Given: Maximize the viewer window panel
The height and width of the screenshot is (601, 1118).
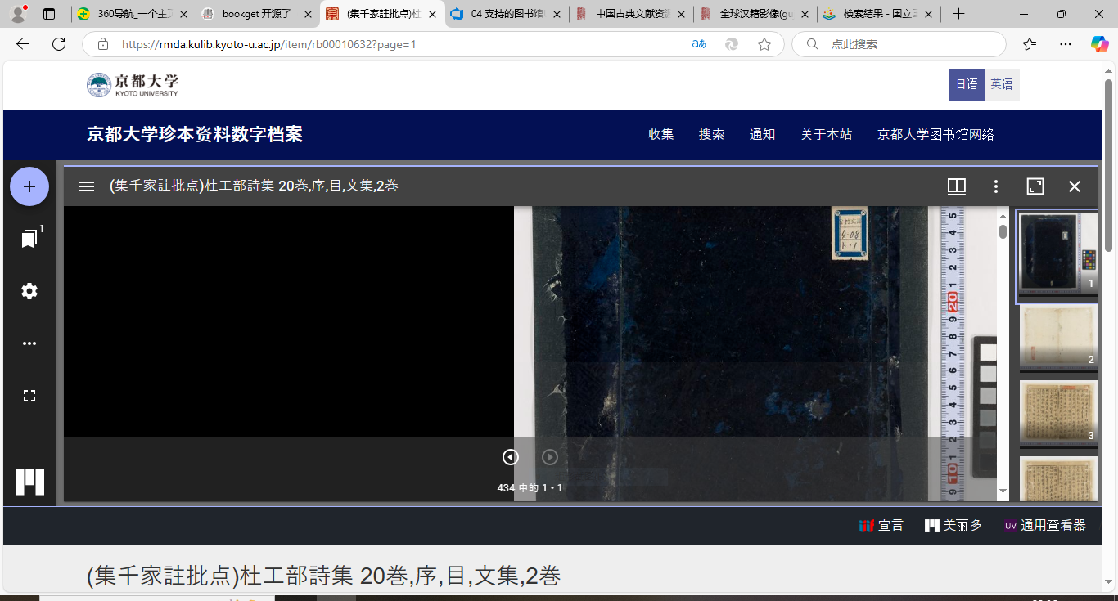Looking at the screenshot, I should pos(1035,186).
